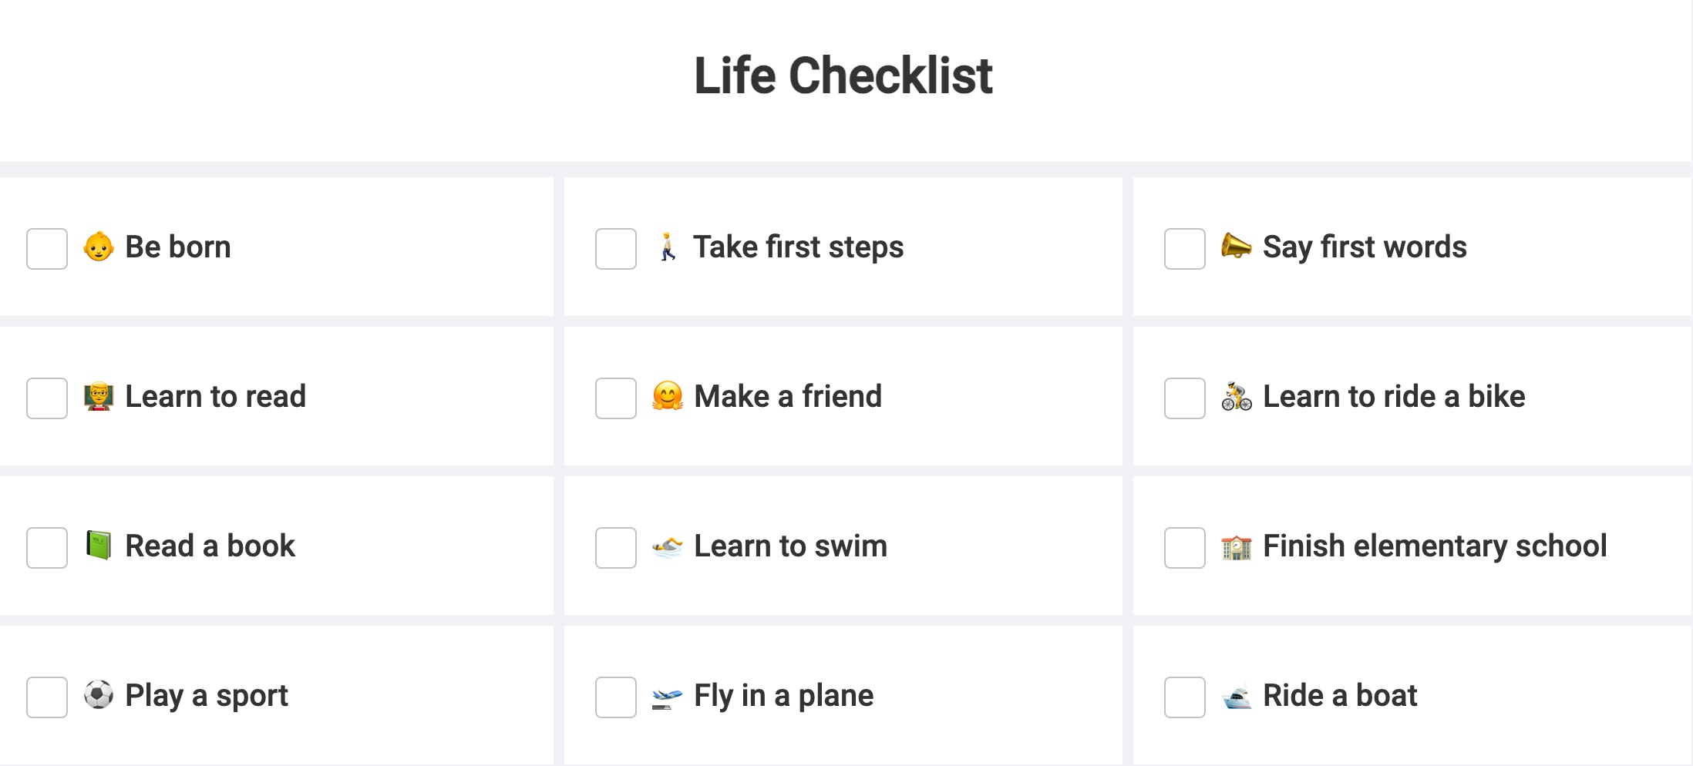
Task: Click the boat icon beside Ride a boat
Action: point(1237,697)
